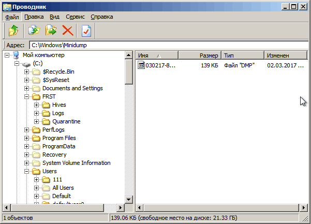The height and width of the screenshot is (224, 311).
Task: Select Documents and Settings tree label
Action: point(72,88)
